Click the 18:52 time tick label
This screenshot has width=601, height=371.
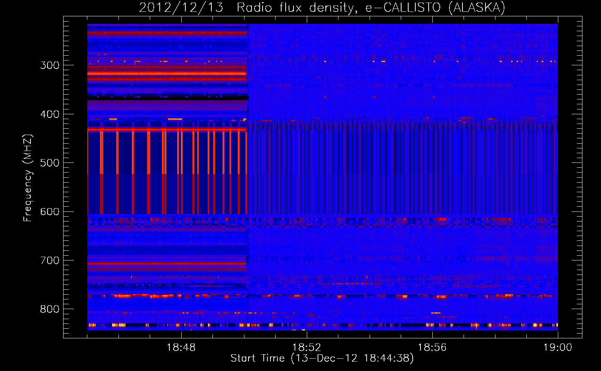pos(307,348)
